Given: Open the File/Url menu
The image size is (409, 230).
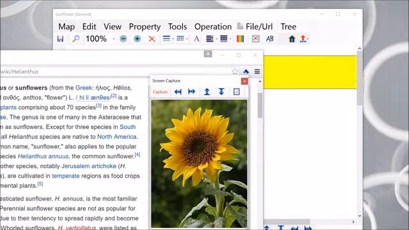Looking at the screenshot, I should (x=255, y=27).
